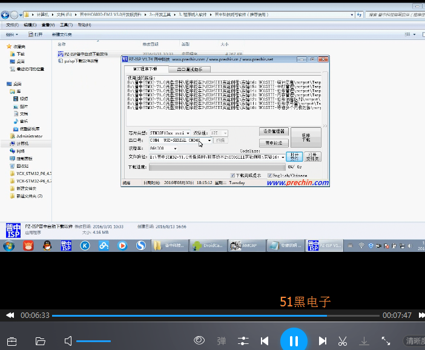Click the Wi-Fi tray icon

pos(361,246)
